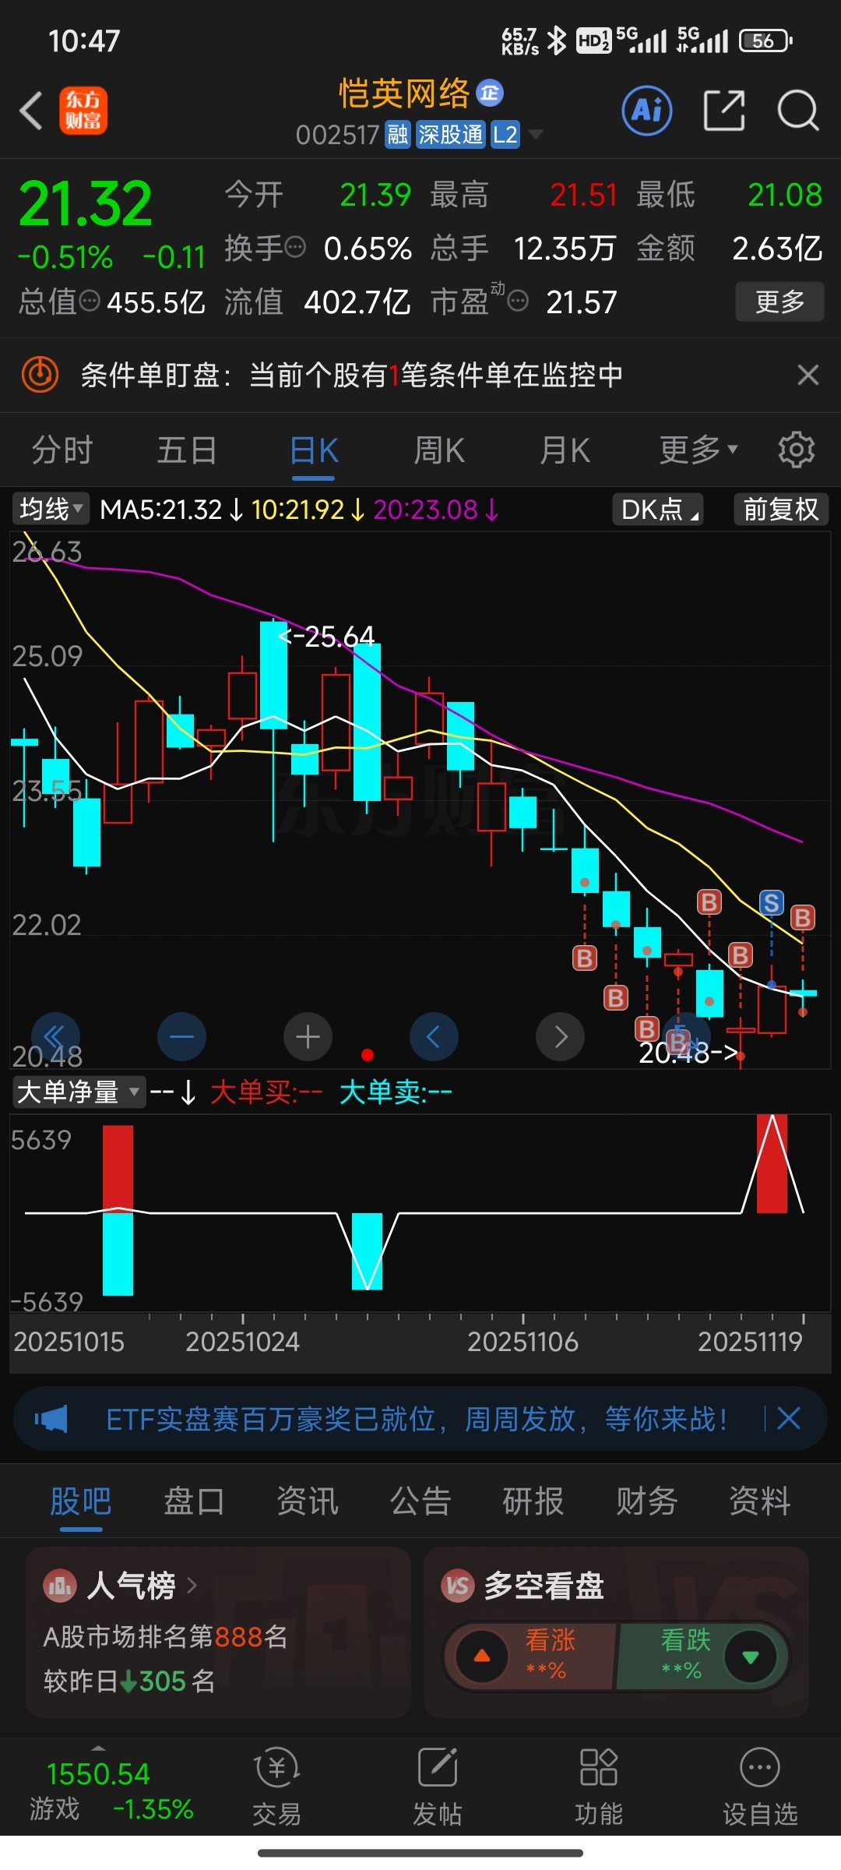Select the 日K chart tab
841x1870 pixels.
coord(314,450)
